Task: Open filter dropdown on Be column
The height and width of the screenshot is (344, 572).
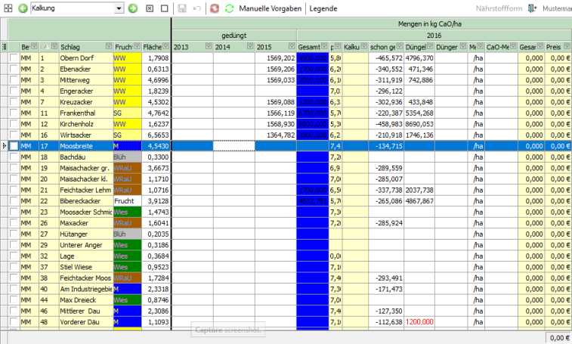Action: click(x=34, y=46)
